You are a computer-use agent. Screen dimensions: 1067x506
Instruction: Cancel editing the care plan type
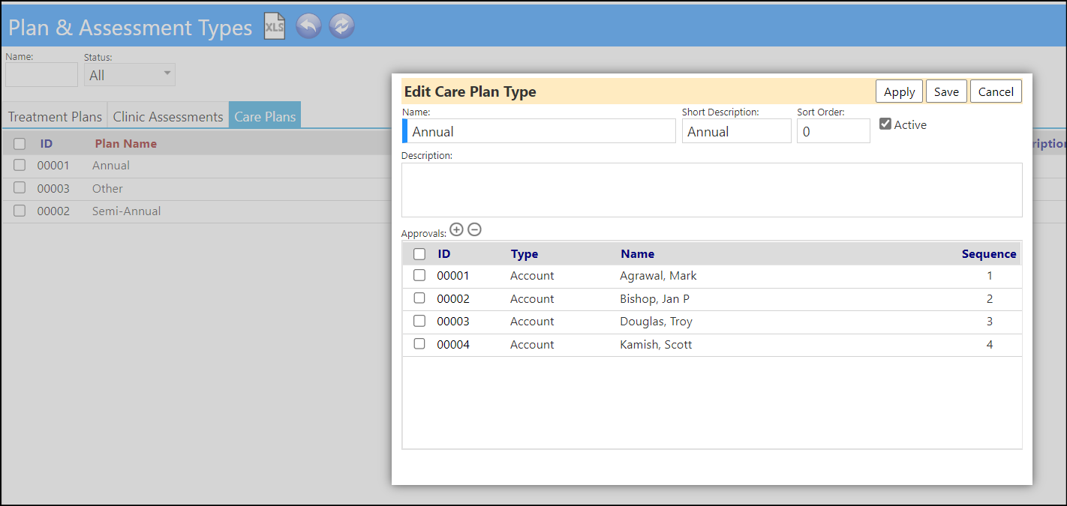coord(996,91)
